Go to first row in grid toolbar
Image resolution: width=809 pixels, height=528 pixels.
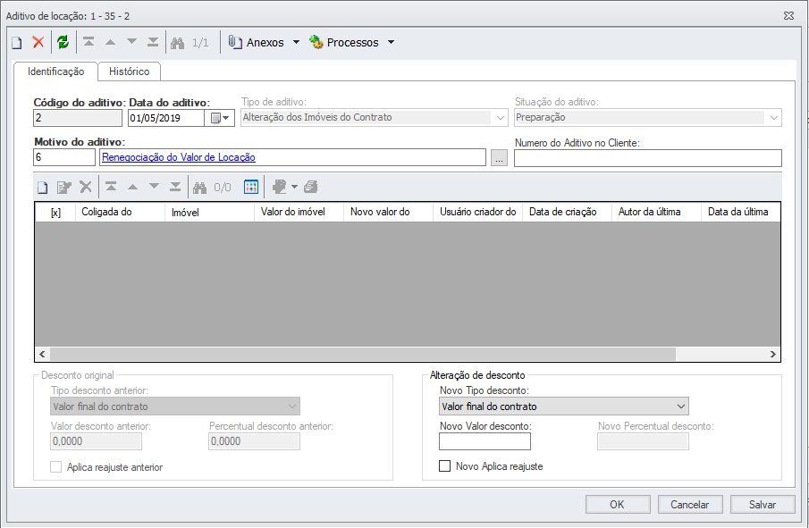111,187
